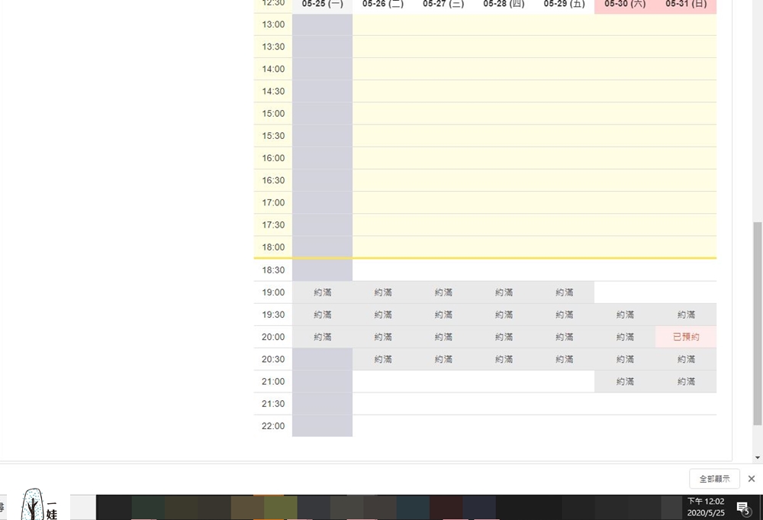Click the 全部顯示 button
This screenshot has width=763, height=520.
714,479
